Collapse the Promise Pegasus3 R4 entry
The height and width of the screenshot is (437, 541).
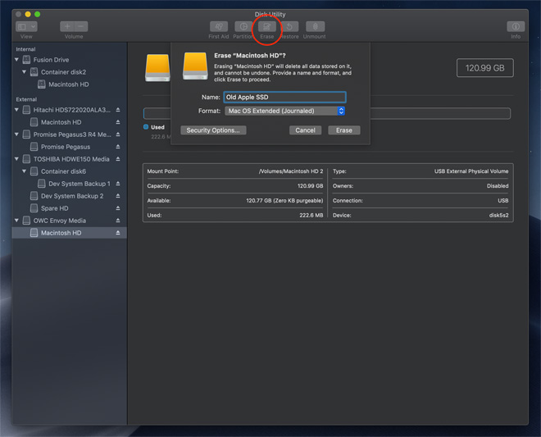[x=16, y=134]
